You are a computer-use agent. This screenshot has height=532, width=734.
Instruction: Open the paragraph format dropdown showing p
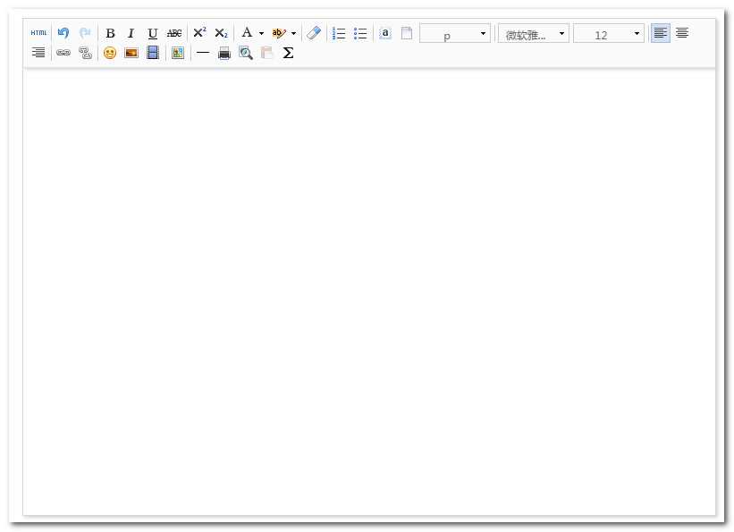pyautogui.click(x=455, y=33)
